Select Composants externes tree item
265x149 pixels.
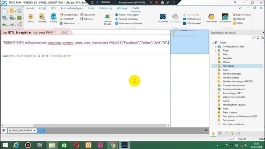234,85
